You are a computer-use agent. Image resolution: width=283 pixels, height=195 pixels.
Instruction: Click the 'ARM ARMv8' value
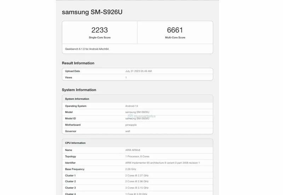pos(133,150)
